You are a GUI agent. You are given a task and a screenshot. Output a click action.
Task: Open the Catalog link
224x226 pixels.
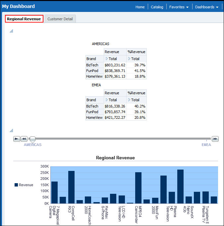click(x=157, y=7)
